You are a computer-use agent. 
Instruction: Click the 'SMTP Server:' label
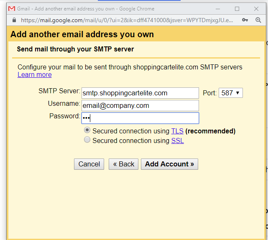pos(59,91)
